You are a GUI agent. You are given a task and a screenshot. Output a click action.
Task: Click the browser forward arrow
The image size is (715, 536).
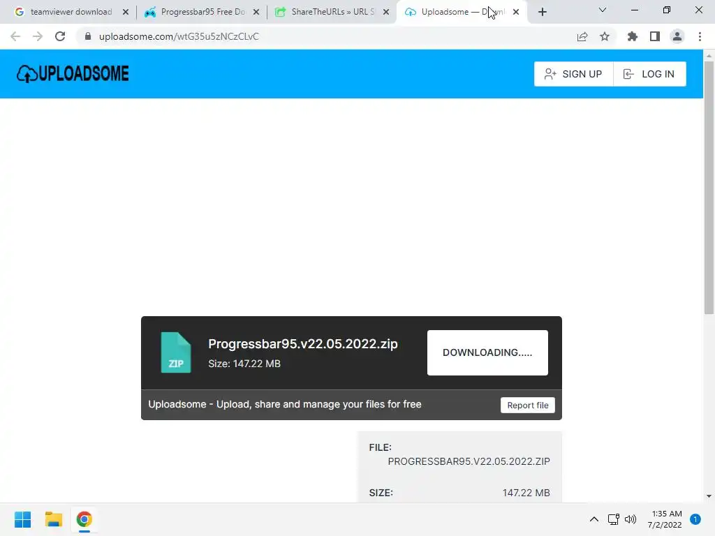point(38,36)
